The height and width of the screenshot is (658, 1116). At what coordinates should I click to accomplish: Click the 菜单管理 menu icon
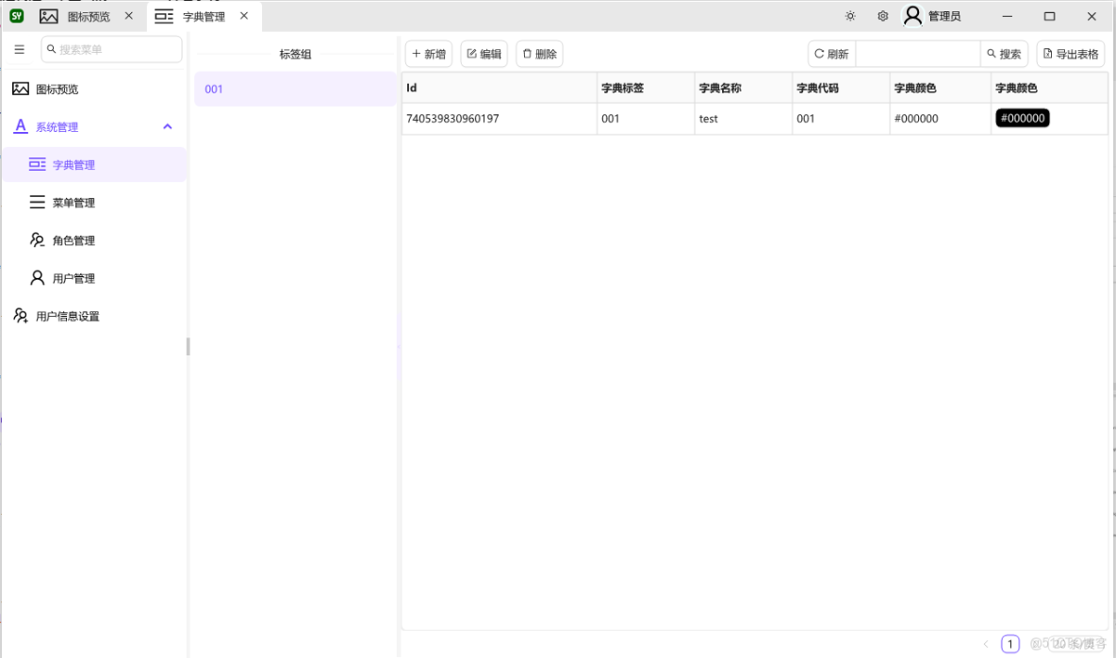37,202
